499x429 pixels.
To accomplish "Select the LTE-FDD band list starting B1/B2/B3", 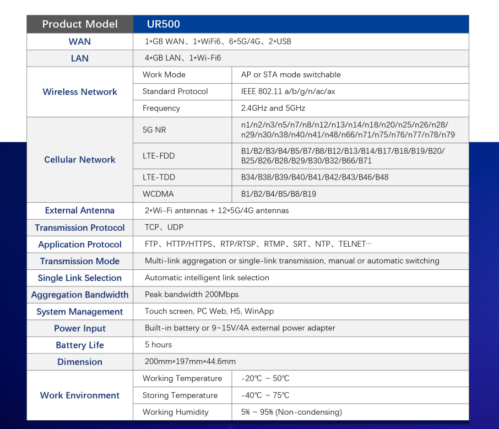I will tap(343, 156).
